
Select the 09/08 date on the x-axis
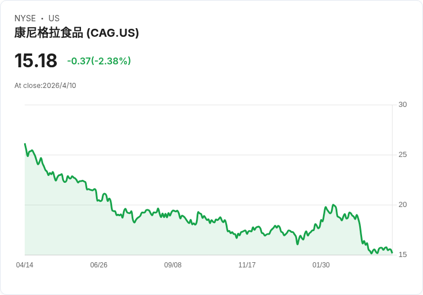[x=173, y=265]
